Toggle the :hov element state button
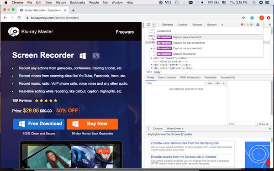The width and height of the screenshot is (274, 171). point(209,83)
